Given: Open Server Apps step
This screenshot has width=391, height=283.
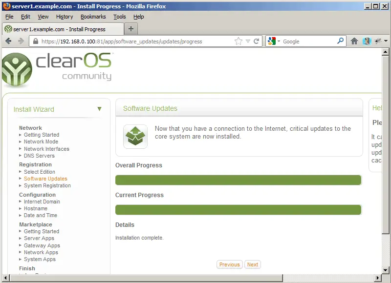Looking at the screenshot, I should [39, 238].
